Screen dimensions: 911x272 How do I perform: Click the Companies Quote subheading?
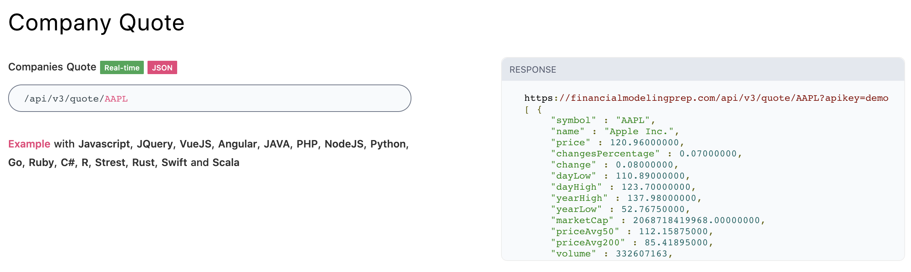[x=52, y=67]
